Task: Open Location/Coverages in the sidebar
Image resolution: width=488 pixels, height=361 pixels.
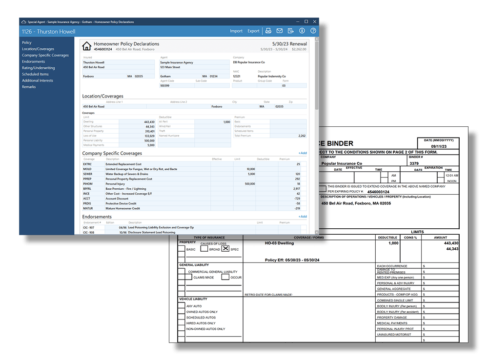Action: coord(38,49)
